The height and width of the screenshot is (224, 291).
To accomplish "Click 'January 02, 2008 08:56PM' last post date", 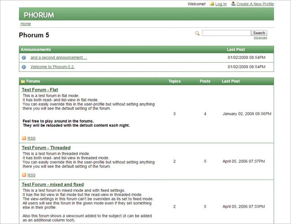I will pyautogui.click(x=247, y=114).
